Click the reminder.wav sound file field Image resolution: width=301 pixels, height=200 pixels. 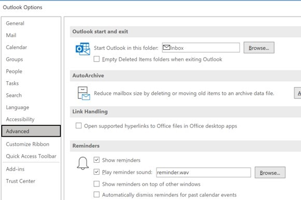[204, 173]
